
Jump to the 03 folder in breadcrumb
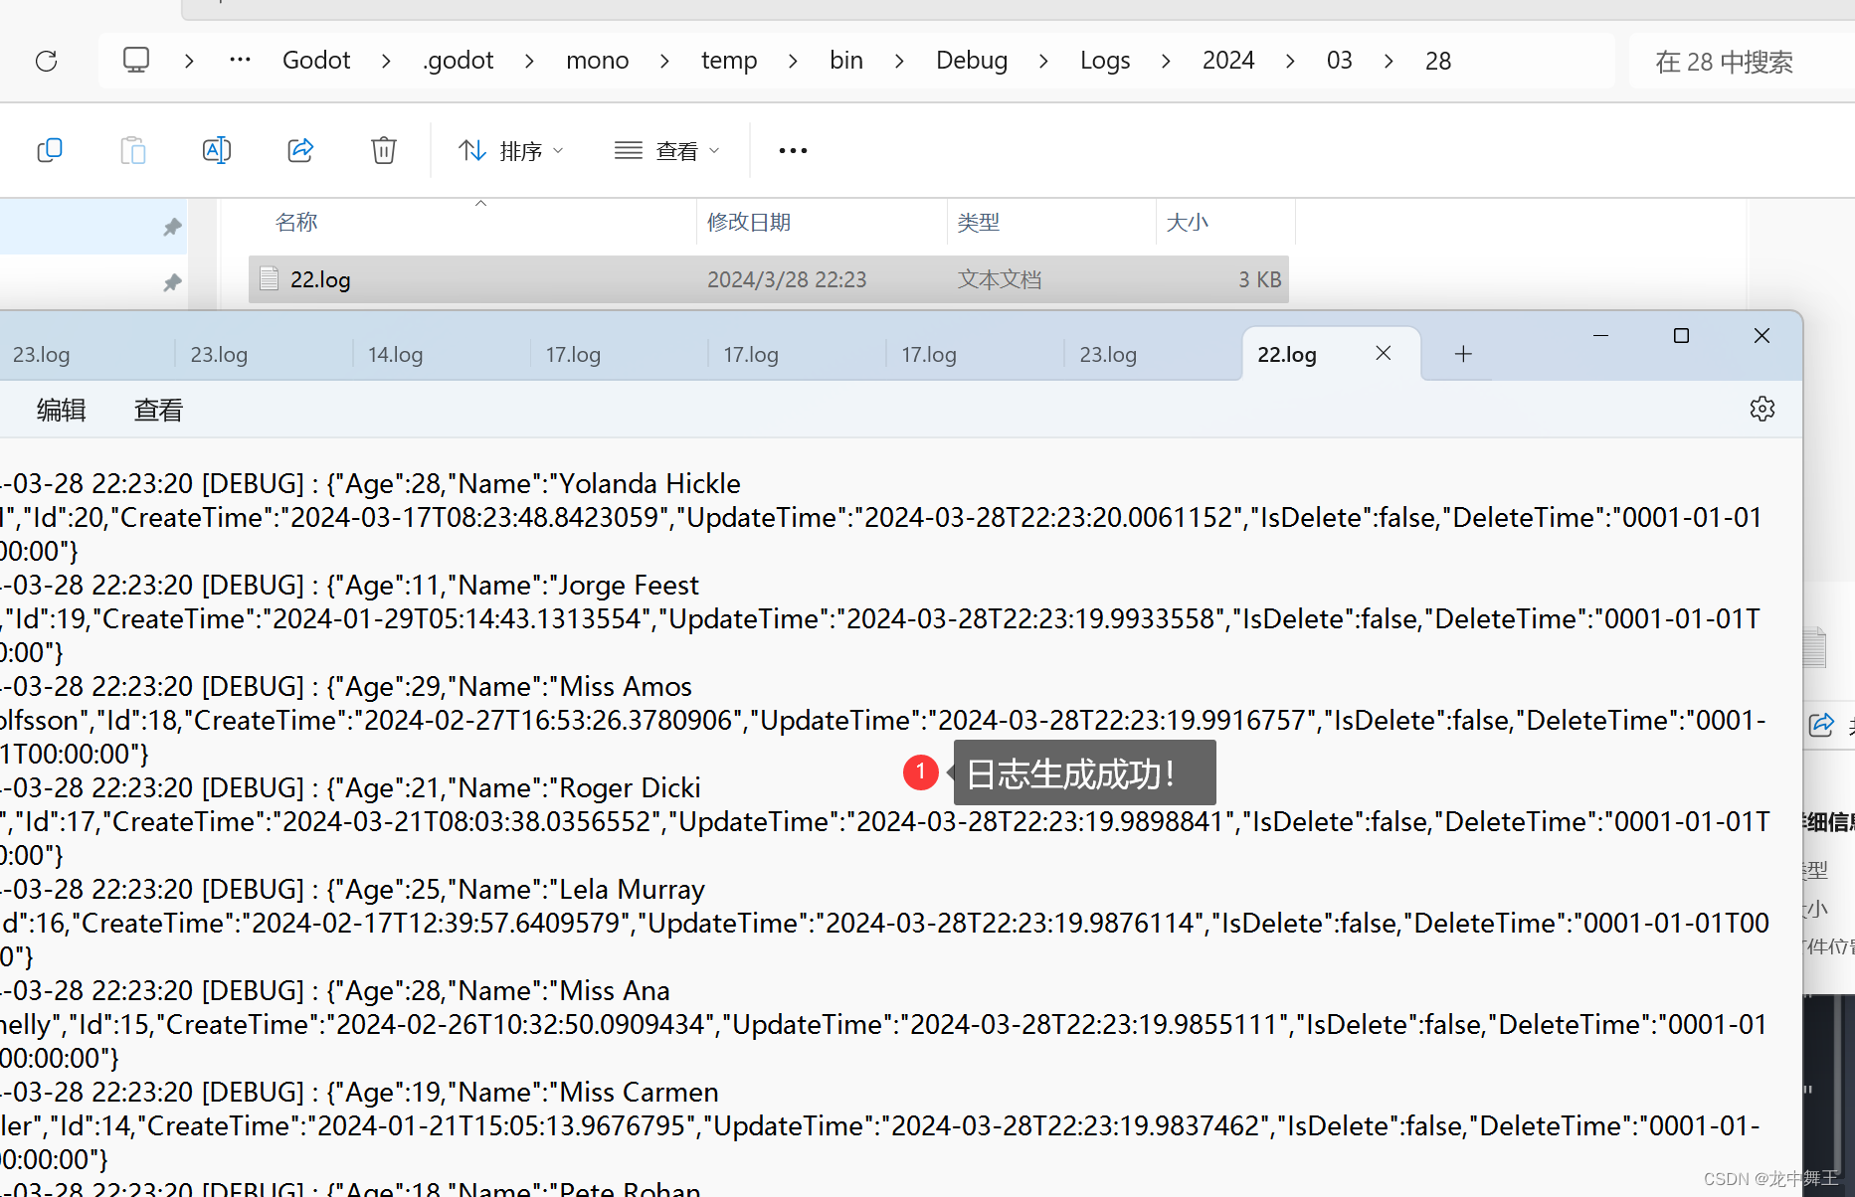coord(1340,61)
